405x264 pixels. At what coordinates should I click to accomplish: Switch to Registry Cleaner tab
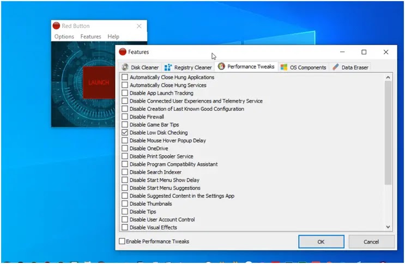point(188,67)
